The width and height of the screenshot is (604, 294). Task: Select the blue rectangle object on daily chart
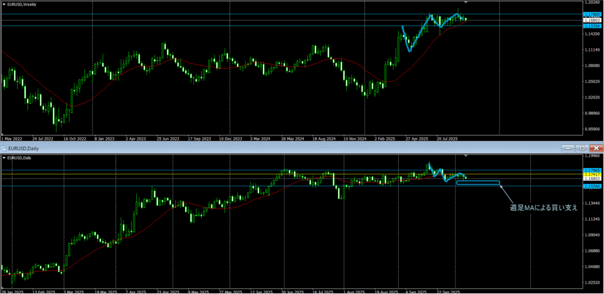pos(478,181)
